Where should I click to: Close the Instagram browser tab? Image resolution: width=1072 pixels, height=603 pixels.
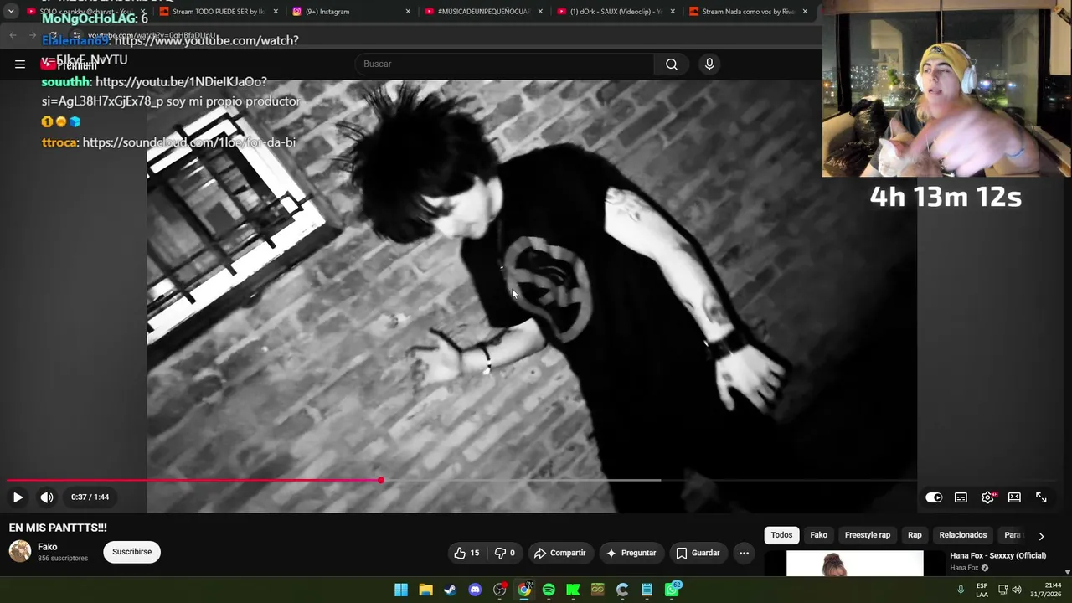pos(408,12)
